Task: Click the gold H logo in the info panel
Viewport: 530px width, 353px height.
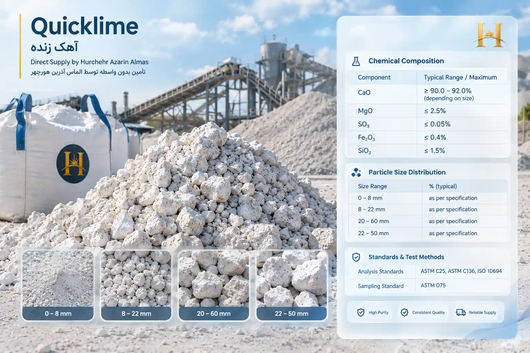Action: tap(489, 35)
